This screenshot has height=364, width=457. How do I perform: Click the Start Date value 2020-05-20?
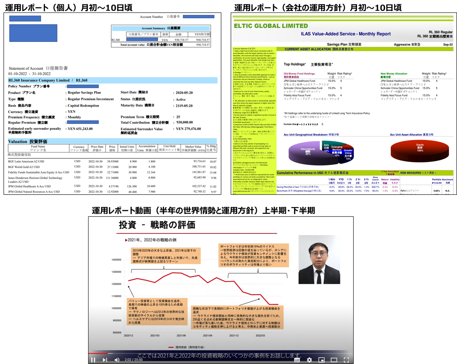(x=184, y=93)
